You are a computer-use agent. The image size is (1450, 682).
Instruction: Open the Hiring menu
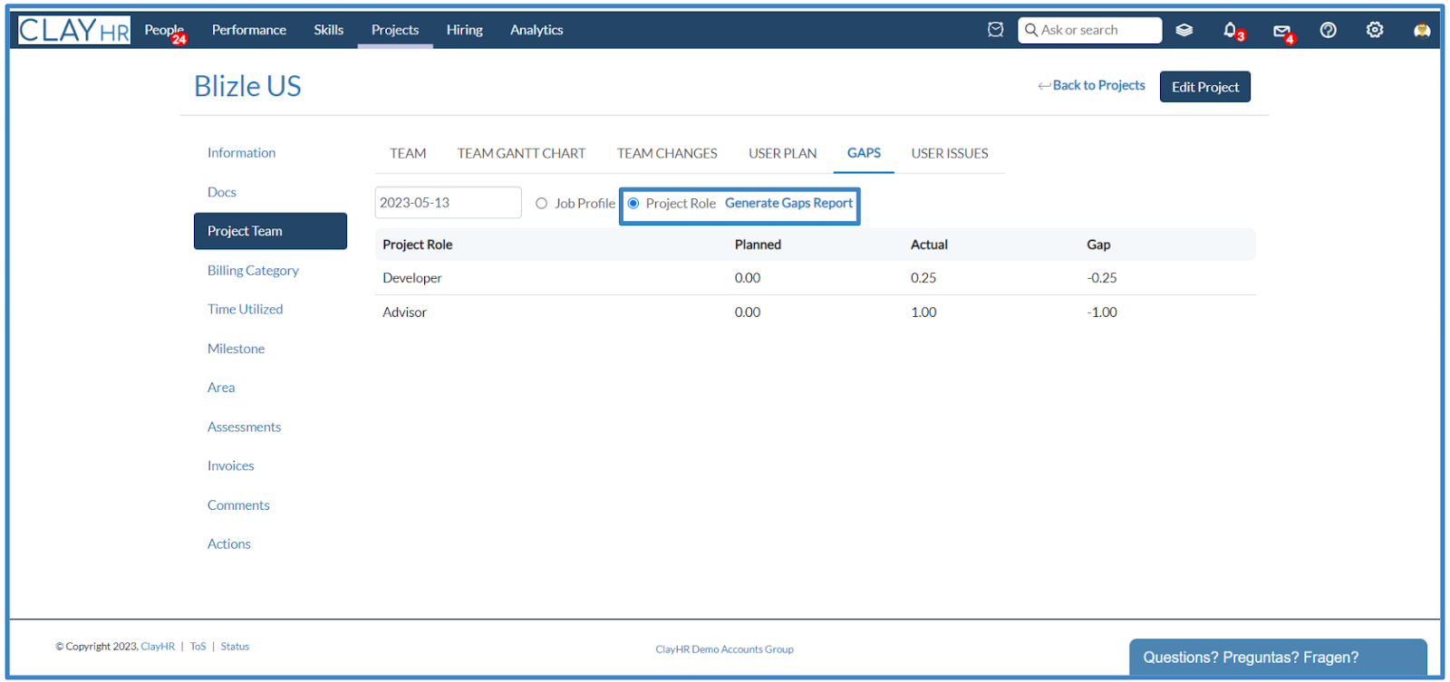click(464, 30)
